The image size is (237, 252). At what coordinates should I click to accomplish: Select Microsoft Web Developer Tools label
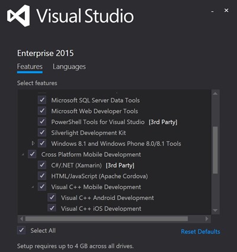coord(95,111)
